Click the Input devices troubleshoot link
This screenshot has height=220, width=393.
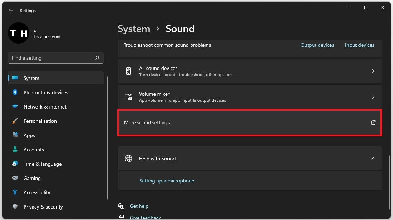coord(359,45)
